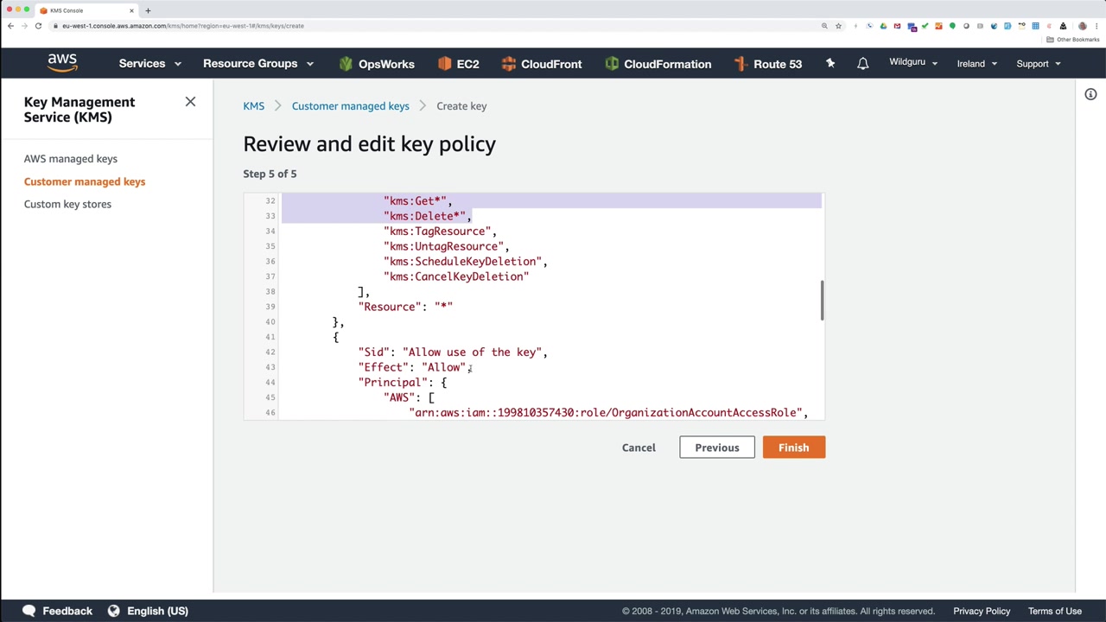Click Customer managed keys breadcrumb
1106x622 pixels.
[x=350, y=106]
